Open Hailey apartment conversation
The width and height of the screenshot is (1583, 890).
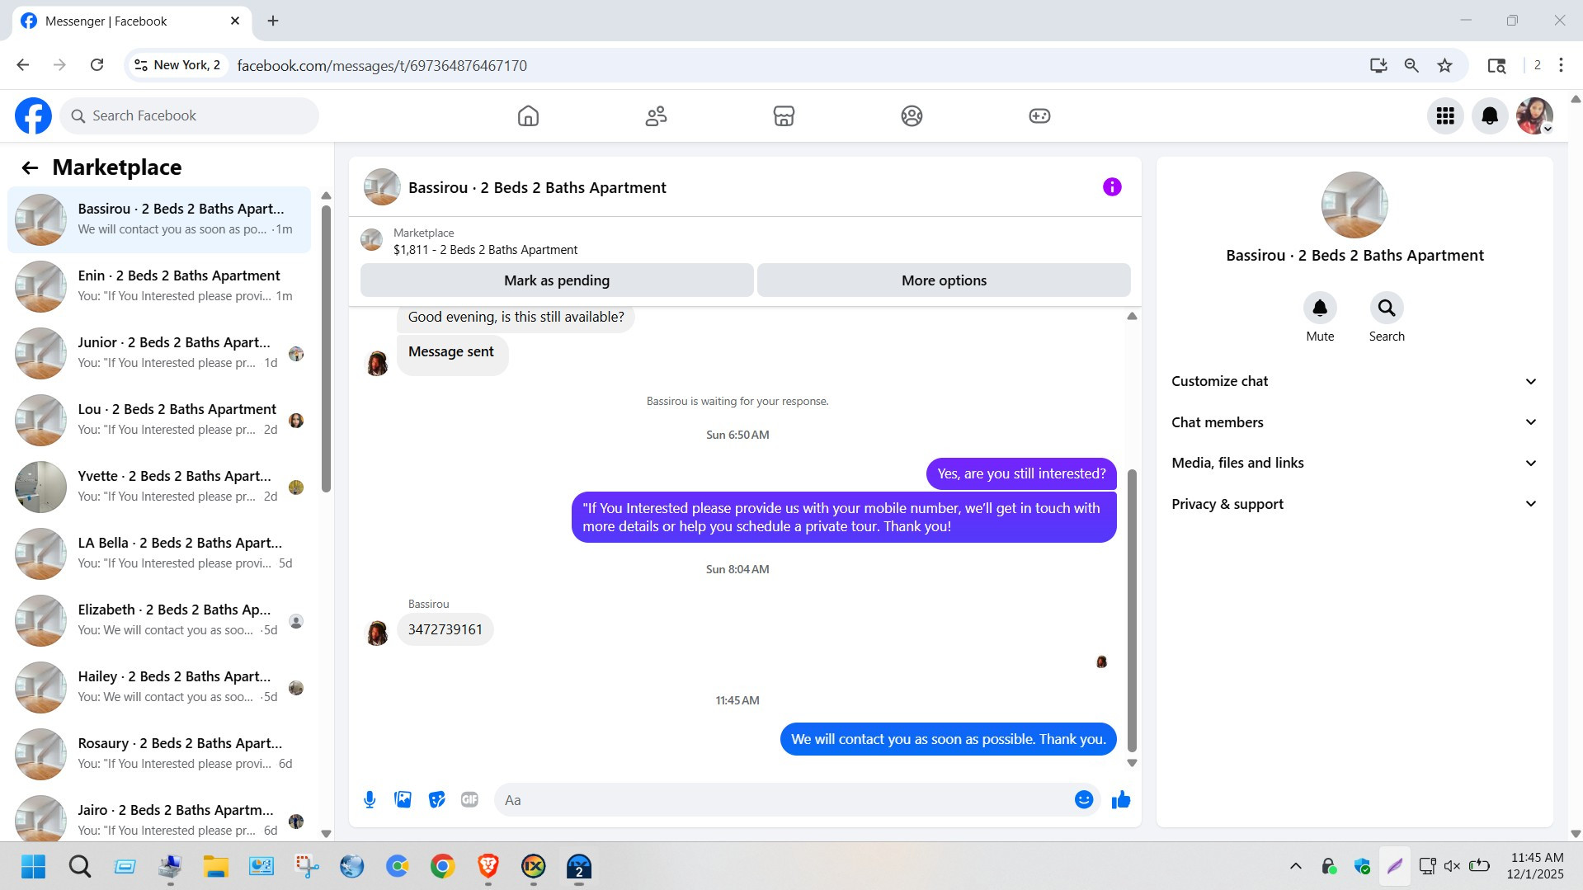(x=159, y=687)
